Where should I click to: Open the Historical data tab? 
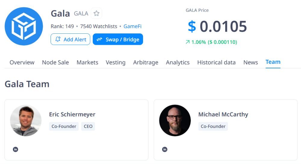pyautogui.click(x=216, y=62)
